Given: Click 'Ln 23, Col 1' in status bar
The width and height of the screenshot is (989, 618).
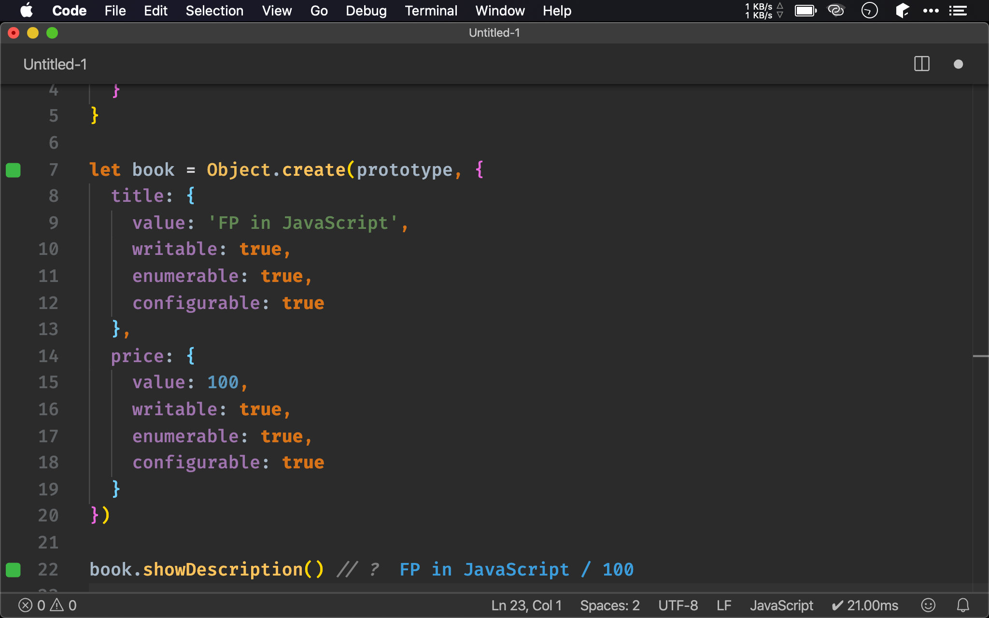Looking at the screenshot, I should (526, 605).
